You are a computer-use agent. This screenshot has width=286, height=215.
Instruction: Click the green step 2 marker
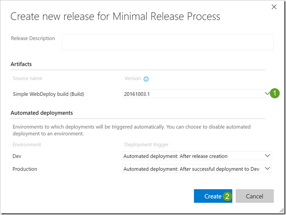click(x=227, y=196)
